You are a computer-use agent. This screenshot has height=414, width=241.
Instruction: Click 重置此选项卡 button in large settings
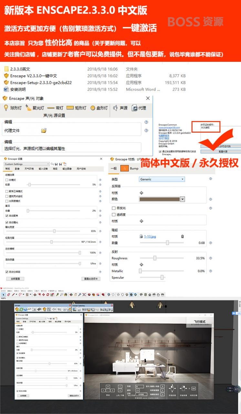click(x=91, y=278)
